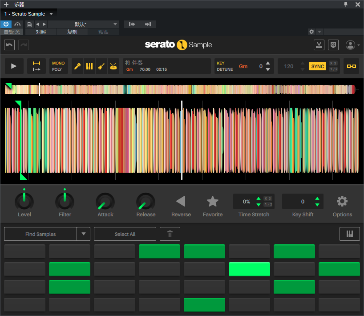The height and width of the screenshot is (316, 364).
Task: Decrease the KEY value with down arrow
Action: coord(268,69)
